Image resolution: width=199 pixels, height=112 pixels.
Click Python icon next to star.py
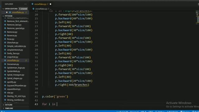pos(5,93)
